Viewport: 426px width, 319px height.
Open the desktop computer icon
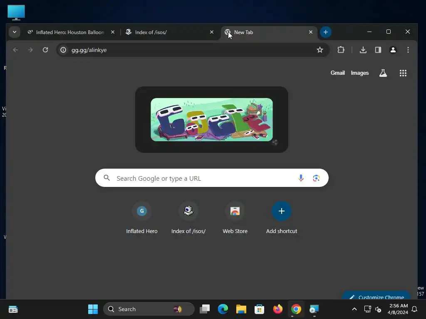(x=16, y=12)
